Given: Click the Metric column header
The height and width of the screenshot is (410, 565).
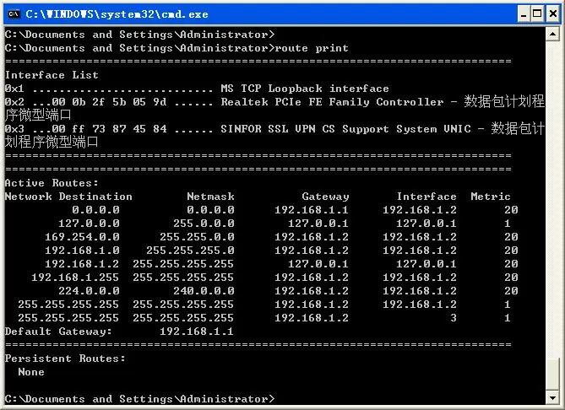Looking at the screenshot, I should (491, 197).
